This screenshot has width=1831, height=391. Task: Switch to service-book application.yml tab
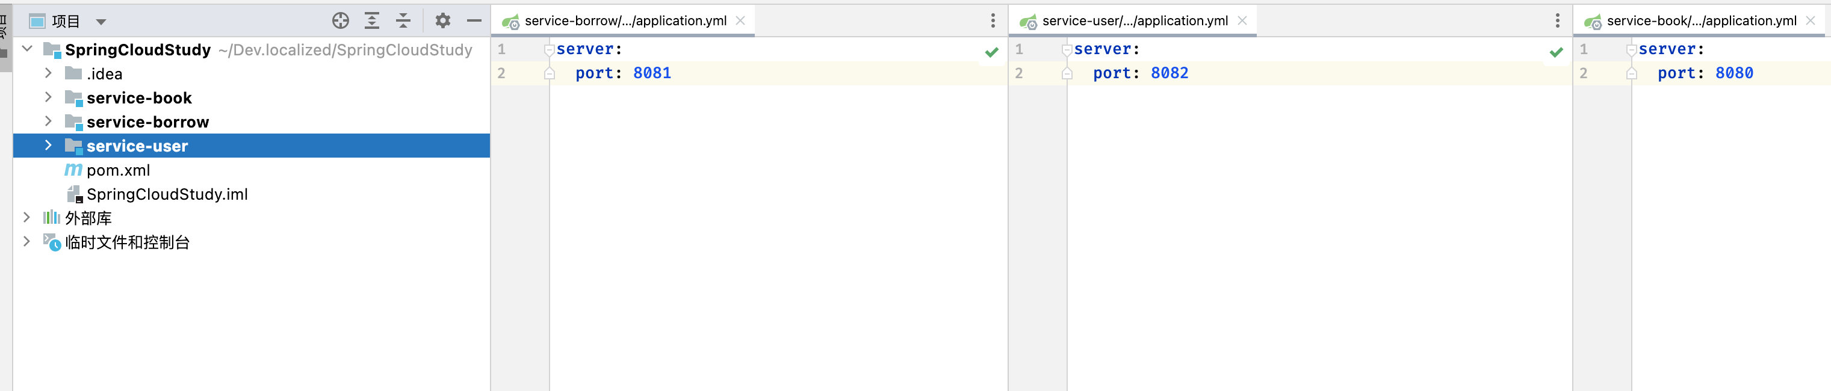point(1701,20)
